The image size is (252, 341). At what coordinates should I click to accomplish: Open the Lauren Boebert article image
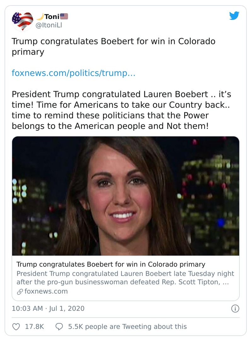[x=126, y=196]
